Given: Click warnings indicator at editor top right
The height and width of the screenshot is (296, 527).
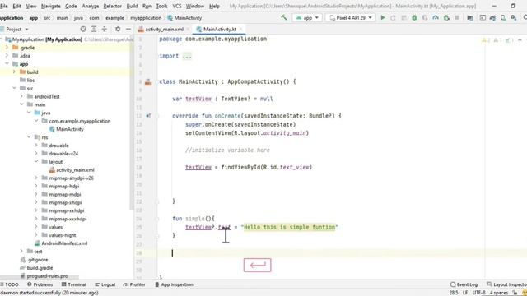Looking at the screenshot, I should (497, 40).
